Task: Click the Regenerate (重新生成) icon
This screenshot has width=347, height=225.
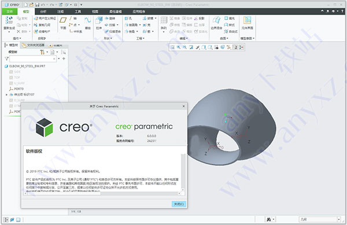Action: coord(9,24)
